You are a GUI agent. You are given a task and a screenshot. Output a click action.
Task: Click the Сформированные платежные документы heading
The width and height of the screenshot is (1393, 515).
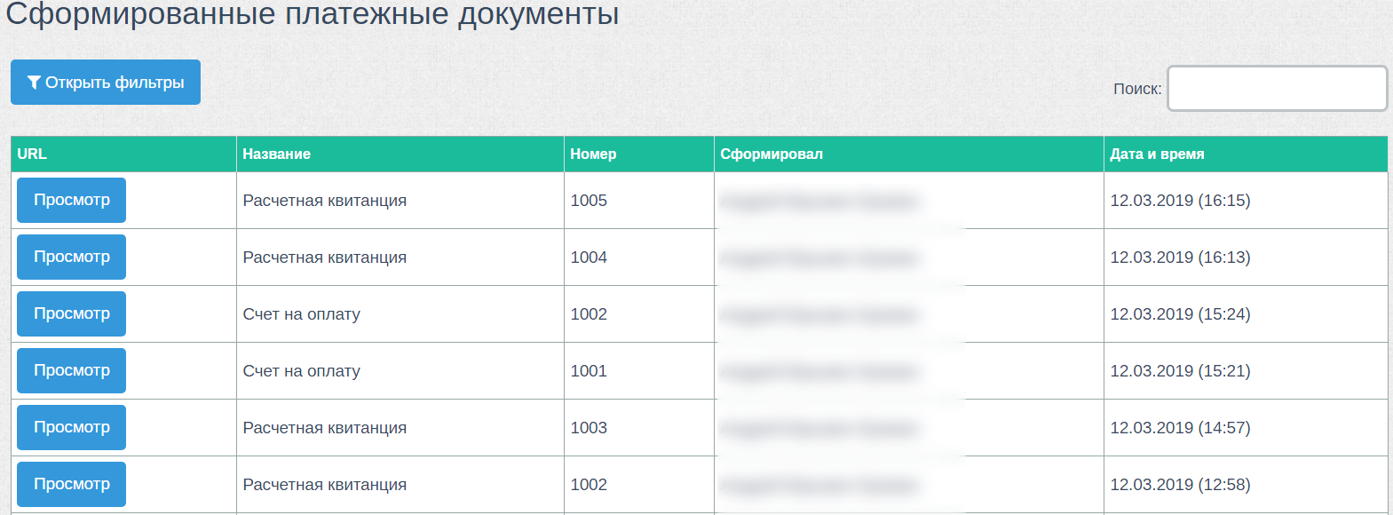[313, 14]
